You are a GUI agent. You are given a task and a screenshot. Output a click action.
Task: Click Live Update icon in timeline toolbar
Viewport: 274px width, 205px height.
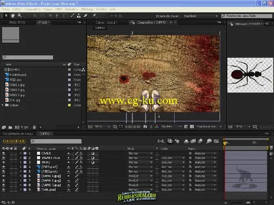pos(170,141)
